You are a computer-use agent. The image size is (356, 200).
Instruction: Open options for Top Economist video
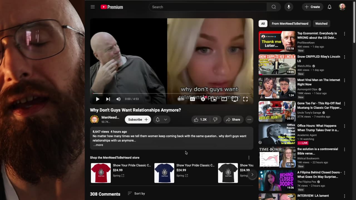344,34
